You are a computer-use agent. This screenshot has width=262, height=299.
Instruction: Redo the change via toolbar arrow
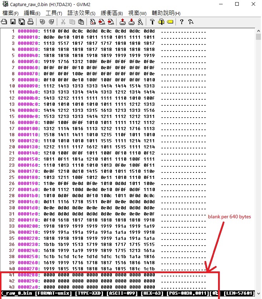pyautogui.click(x=51, y=22)
